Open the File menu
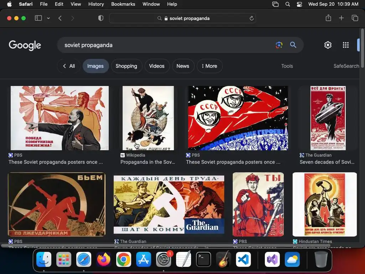The image size is (365, 274). click(43, 4)
